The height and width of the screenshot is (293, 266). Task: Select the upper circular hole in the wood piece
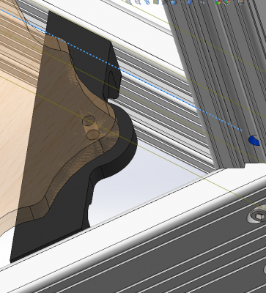[x=89, y=120]
